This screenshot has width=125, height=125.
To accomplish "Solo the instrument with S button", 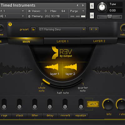I will coord(92,6).
